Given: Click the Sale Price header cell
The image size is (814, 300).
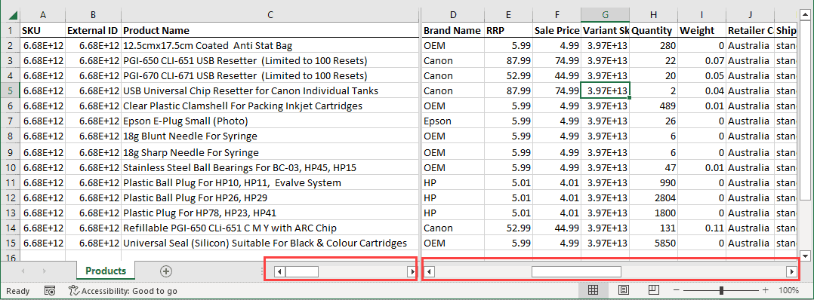Looking at the screenshot, I should point(557,31).
